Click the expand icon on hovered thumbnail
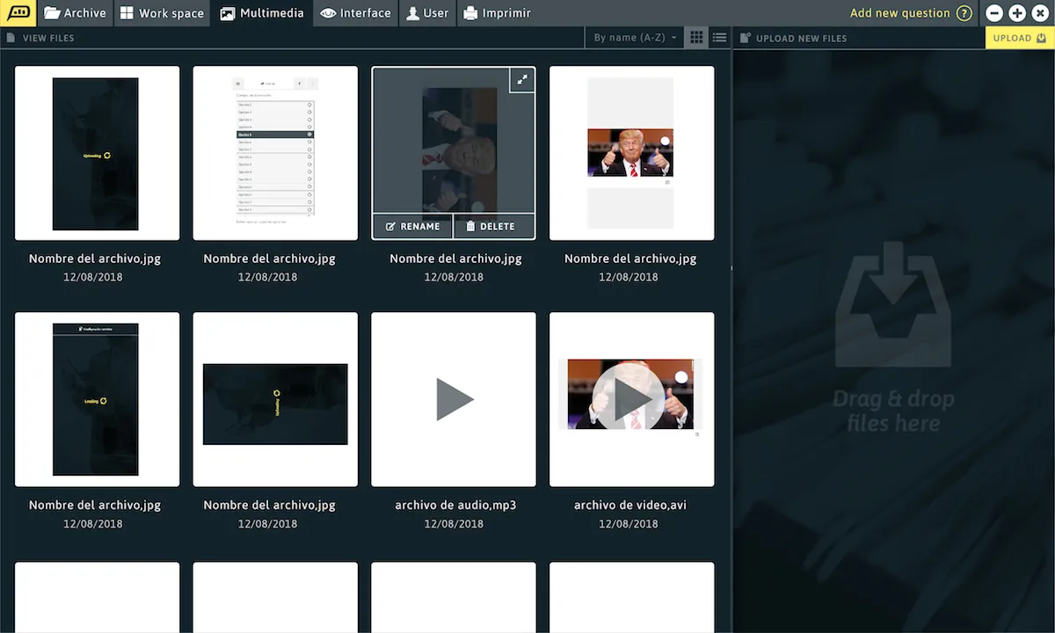This screenshot has height=633, width=1055. pyautogui.click(x=522, y=80)
